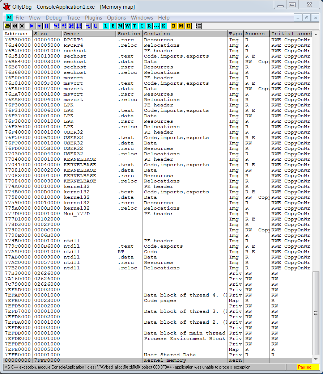Screen dimensions: 323x374
Task: Open CPU window with C button
Action: tap(142, 26)
